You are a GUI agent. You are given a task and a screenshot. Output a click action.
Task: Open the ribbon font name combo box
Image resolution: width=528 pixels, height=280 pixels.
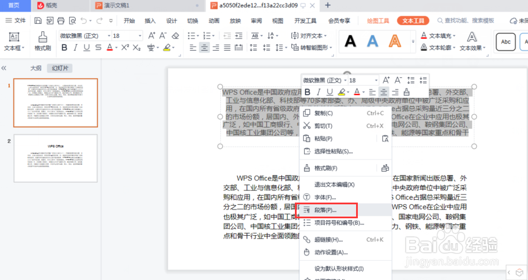click(85, 36)
